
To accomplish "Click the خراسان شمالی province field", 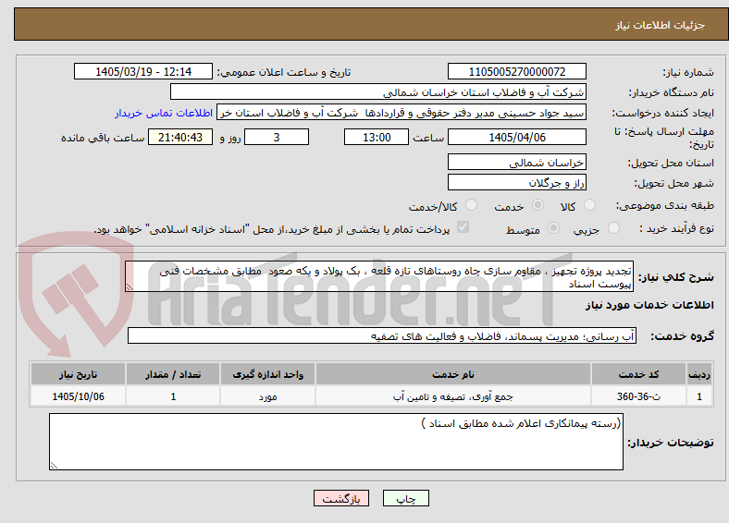I will (x=516, y=162).
